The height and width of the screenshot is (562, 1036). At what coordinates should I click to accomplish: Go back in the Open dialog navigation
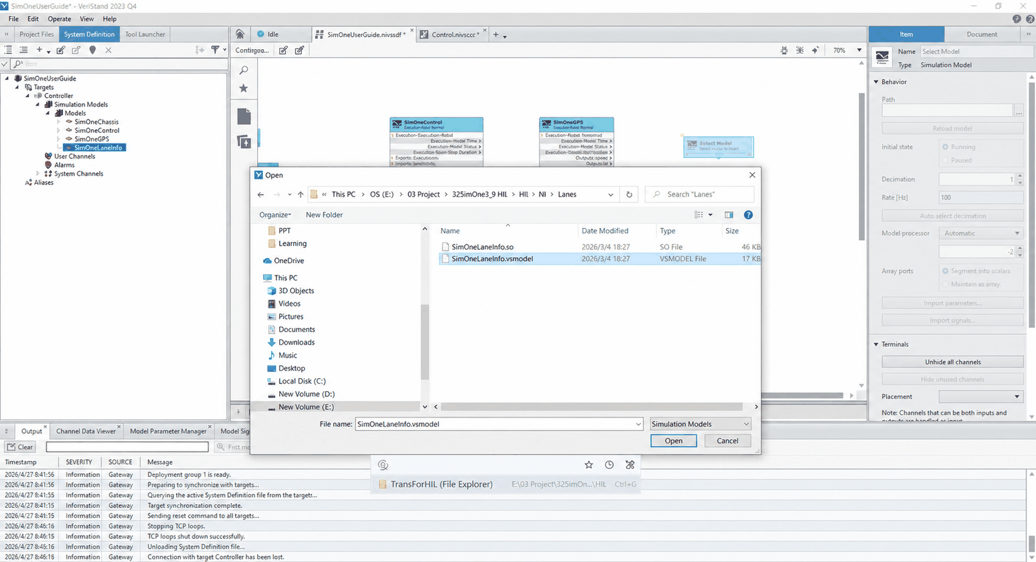coord(261,194)
